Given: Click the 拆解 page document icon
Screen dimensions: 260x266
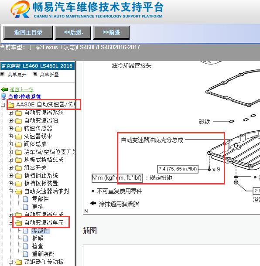Looking at the screenshot, I should (x=26, y=238).
